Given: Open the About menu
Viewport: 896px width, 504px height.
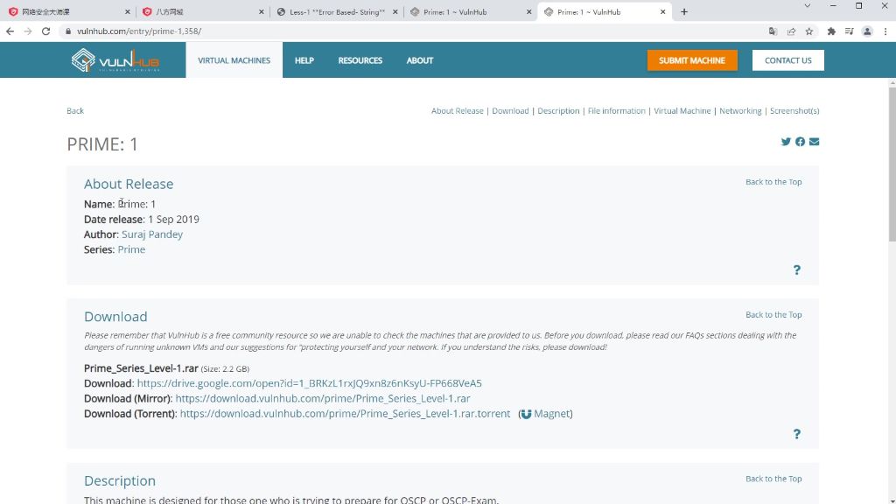Looking at the screenshot, I should (x=420, y=60).
